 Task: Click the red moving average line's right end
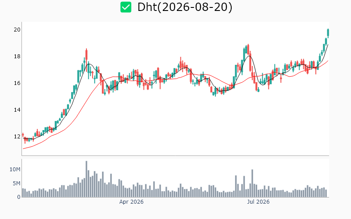pos(328,61)
